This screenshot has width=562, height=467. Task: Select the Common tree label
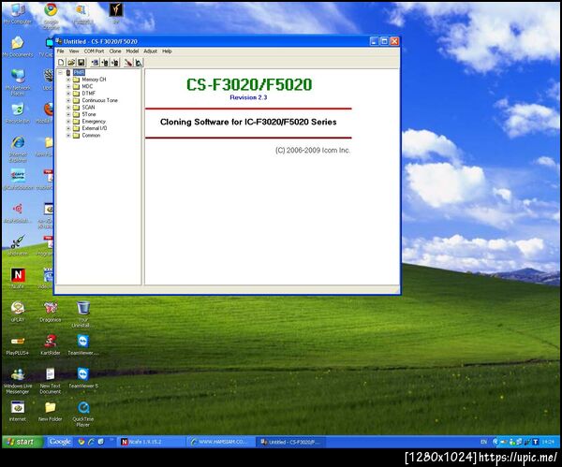[91, 136]
